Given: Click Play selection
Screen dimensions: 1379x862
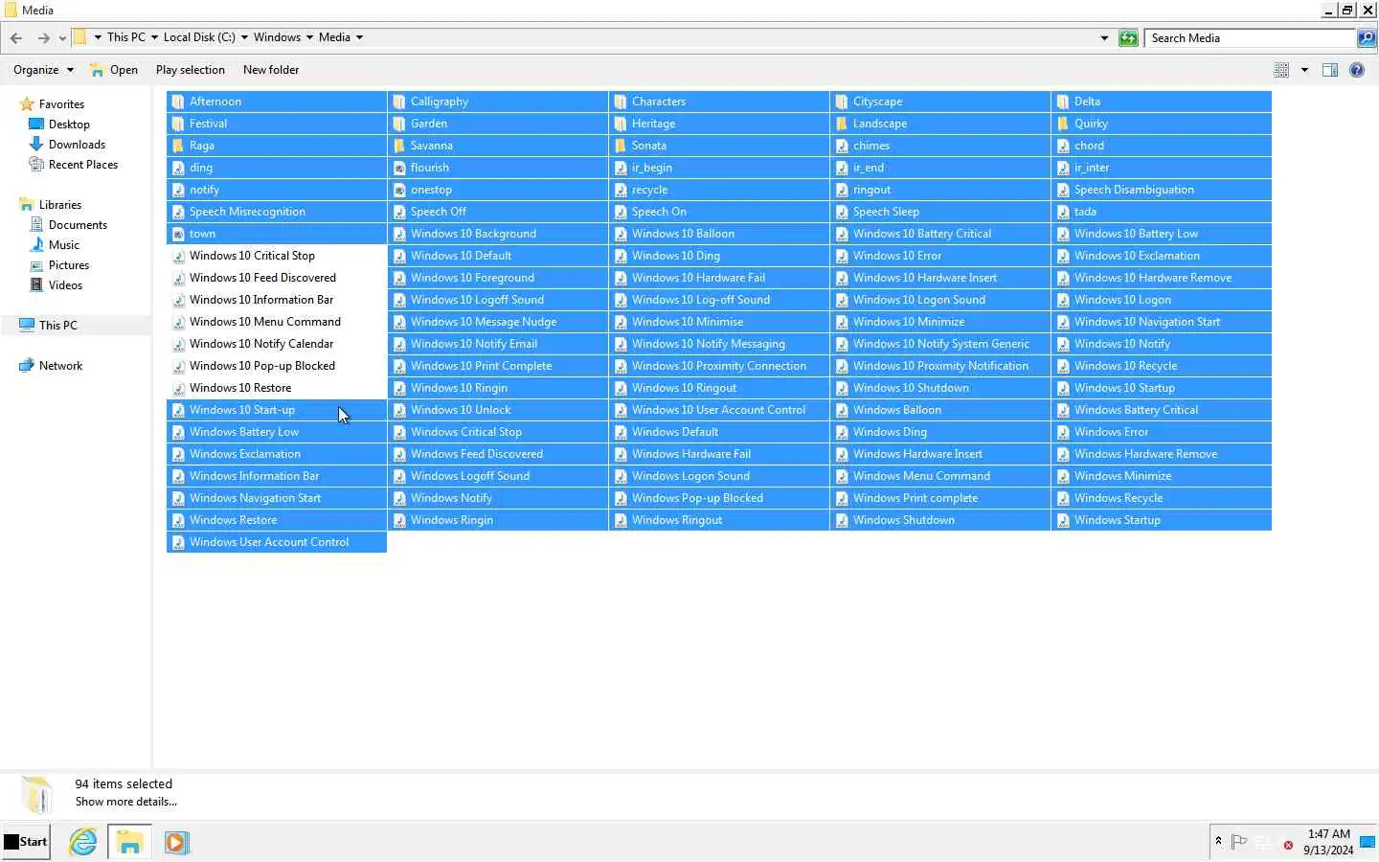Looking at the screenshot, I should [191, 70].
